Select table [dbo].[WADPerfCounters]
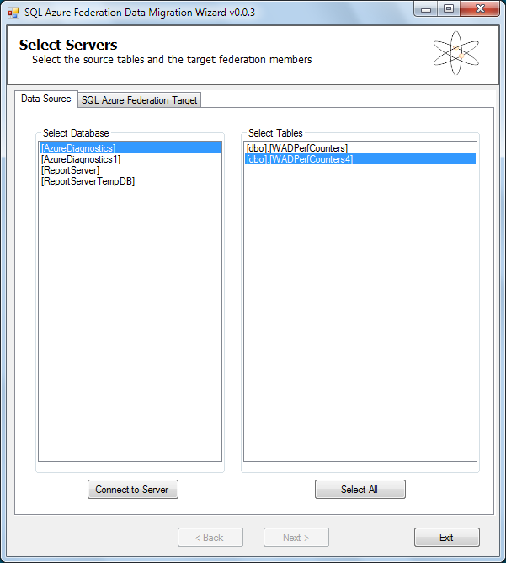506x563 pixels. pyautogui.click(x=360, y=148)
